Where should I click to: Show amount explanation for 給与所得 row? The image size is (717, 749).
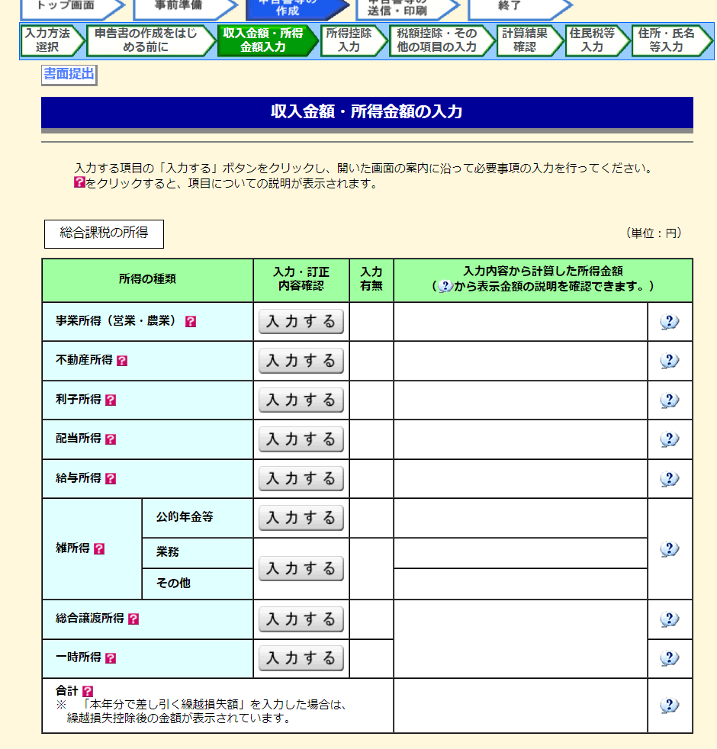click(670, 479)
